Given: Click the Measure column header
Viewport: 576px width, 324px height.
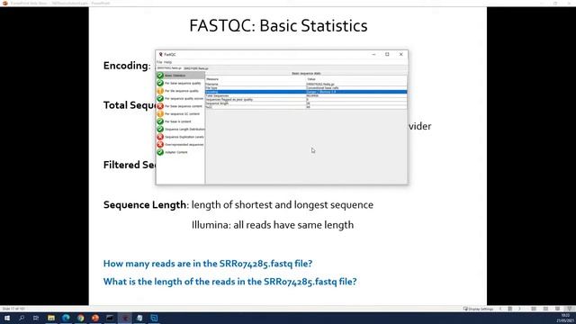Looking at the screenshot, I should [x=256, y=79].
